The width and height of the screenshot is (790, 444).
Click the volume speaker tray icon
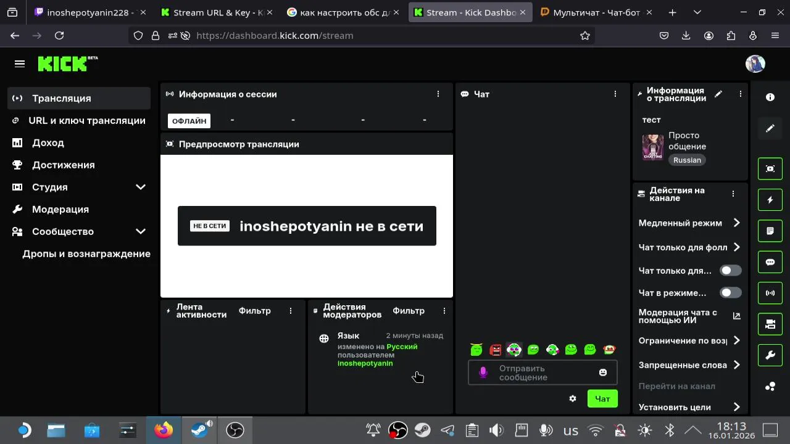496,430
